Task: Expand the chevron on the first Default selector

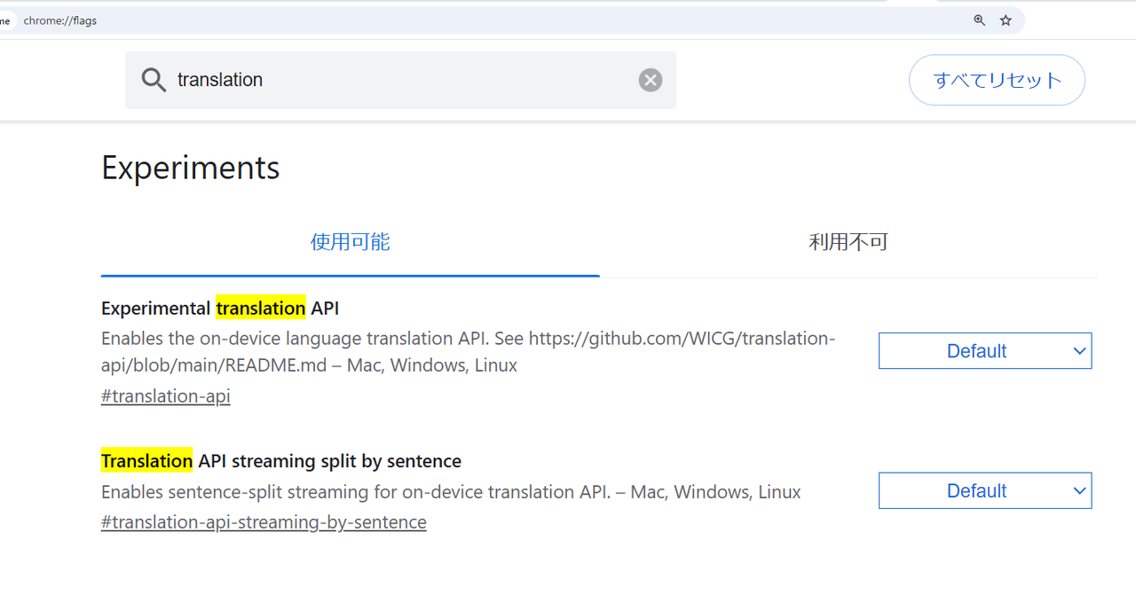Action: coord(1079,350)
